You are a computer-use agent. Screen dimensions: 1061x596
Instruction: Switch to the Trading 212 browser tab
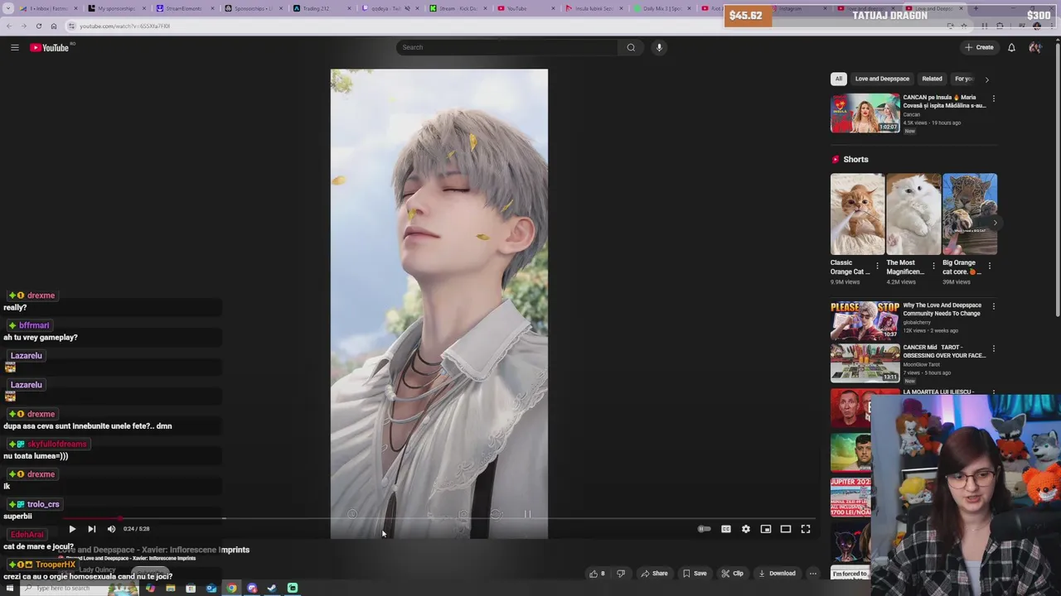[x=317, y=8]
